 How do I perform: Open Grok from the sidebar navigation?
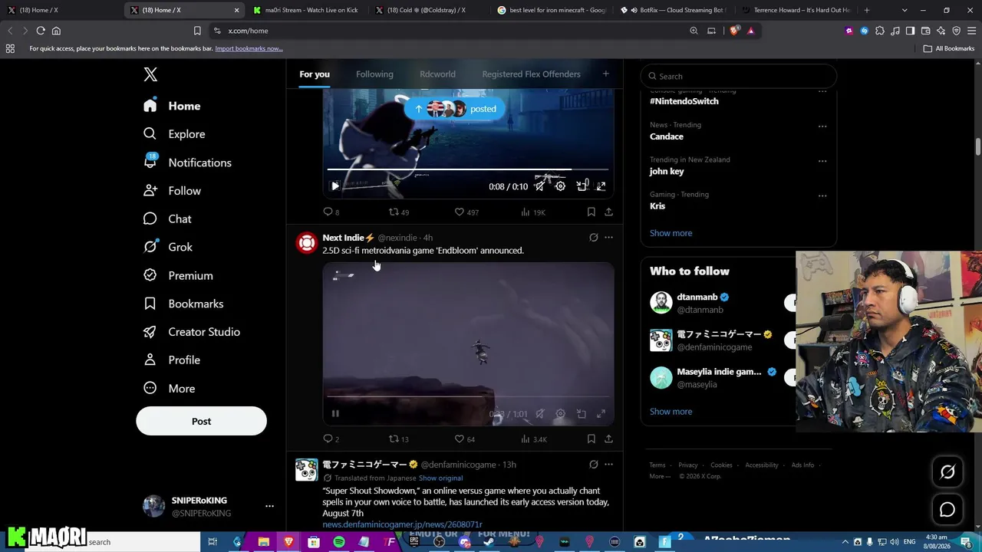click(x=168, y=247)
